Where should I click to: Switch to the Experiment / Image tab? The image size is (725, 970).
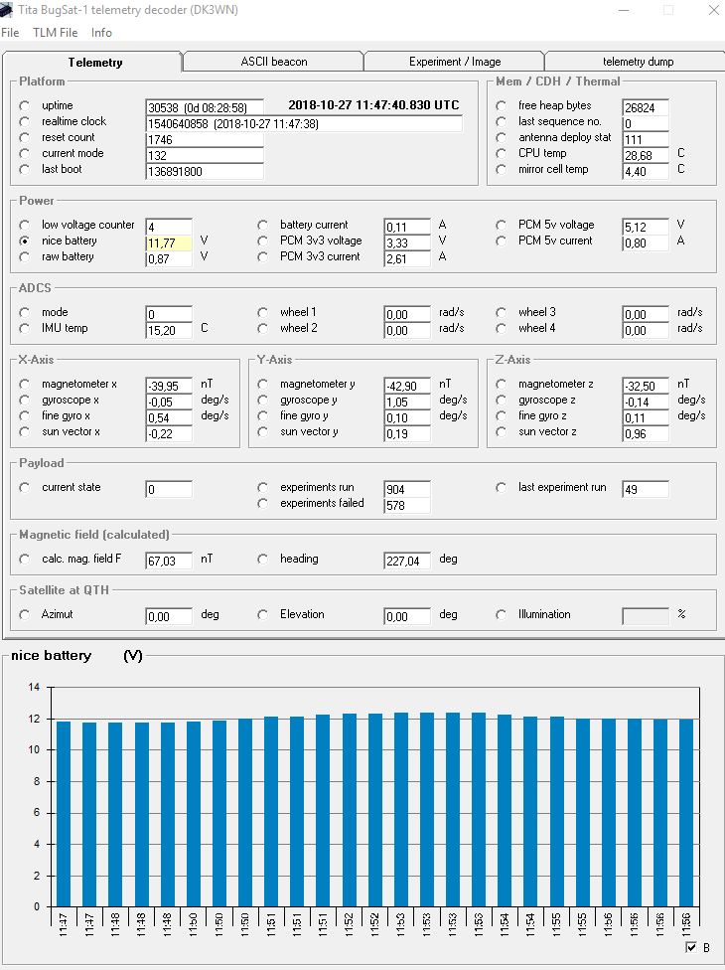pos(454,62)
